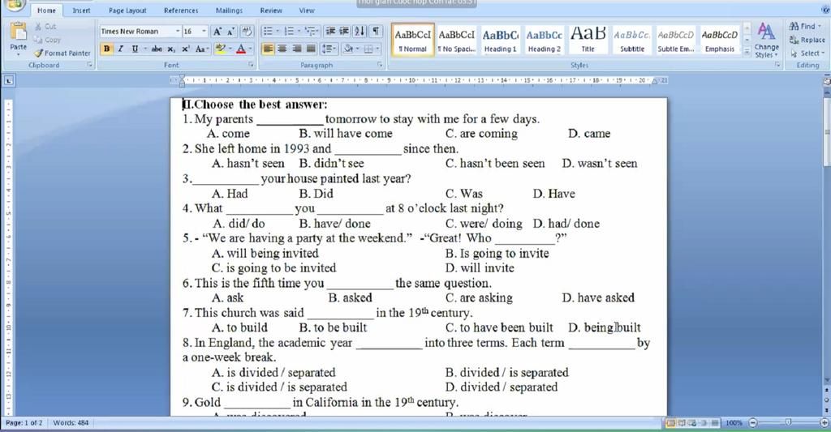The image size is (831, 432).
Task: Click the Words: 484 status entry
Action: (71, 422)
